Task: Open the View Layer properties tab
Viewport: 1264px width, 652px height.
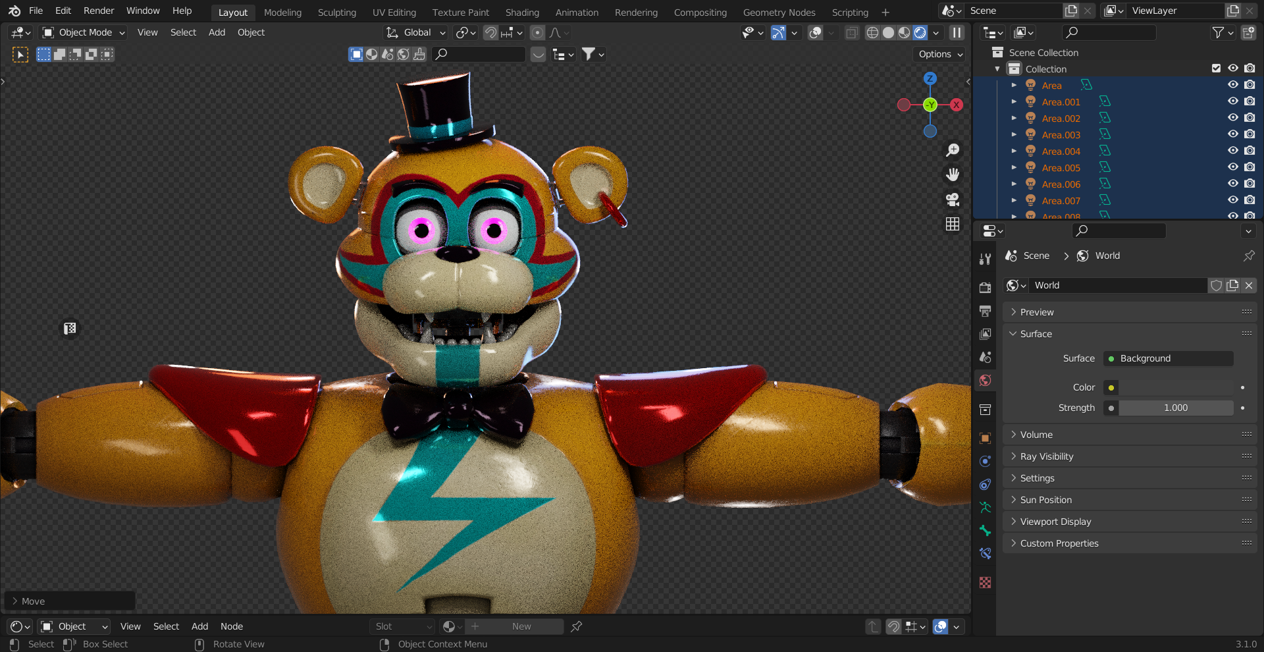Action: [985, 334]
